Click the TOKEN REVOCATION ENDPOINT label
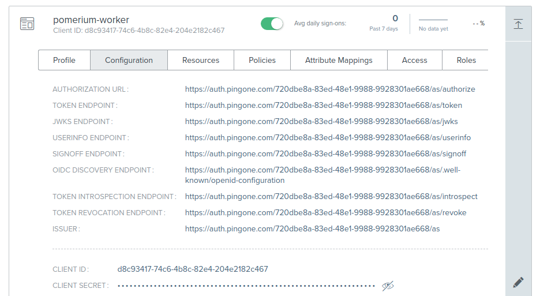The height and width of the screenshot is (296, 540). tap(109, 213)
